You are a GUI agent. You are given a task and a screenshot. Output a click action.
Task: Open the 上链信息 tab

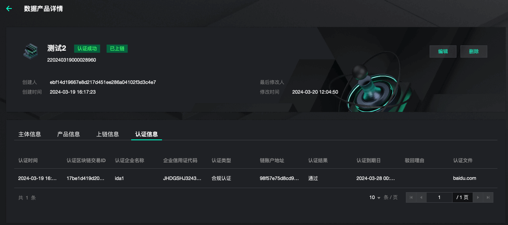[108, 134]
